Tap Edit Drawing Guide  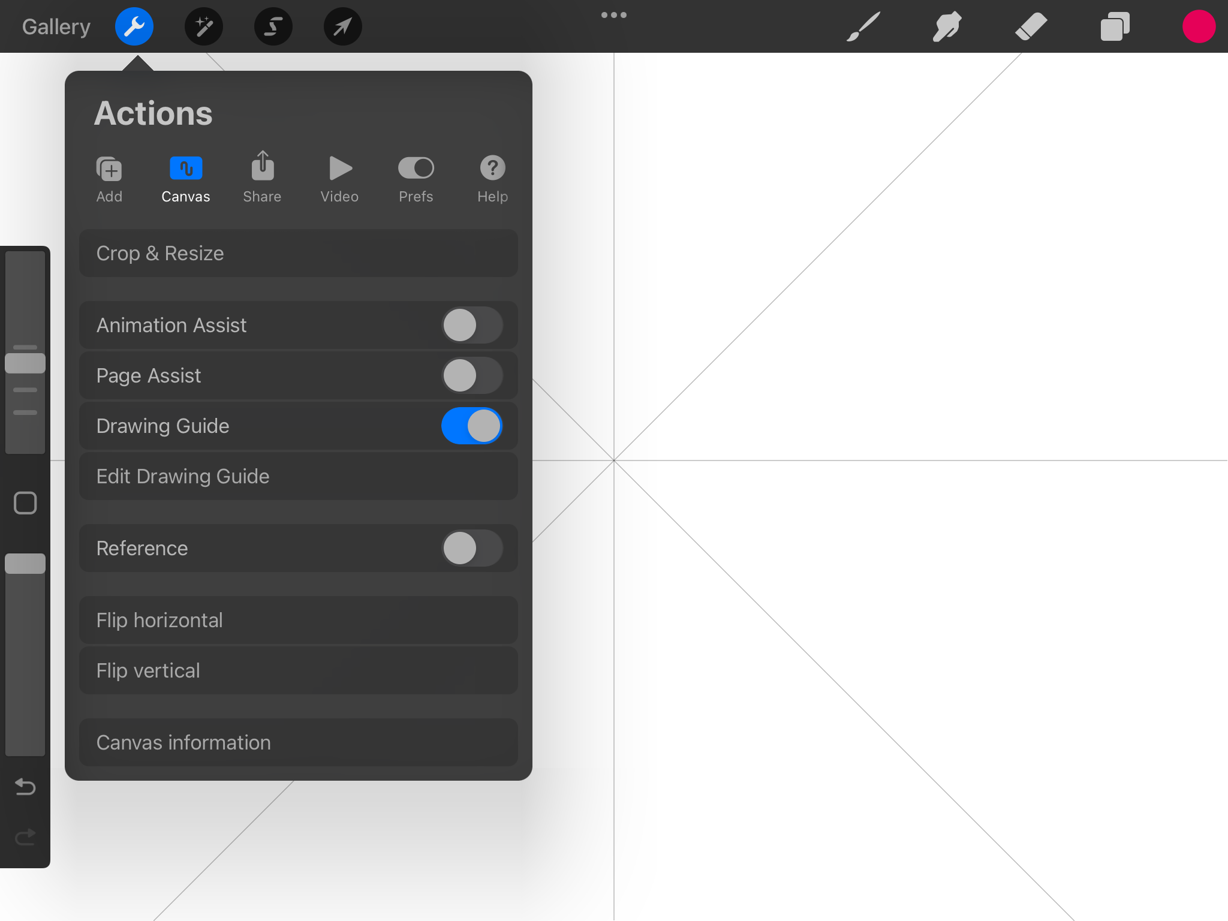(298, 476)
